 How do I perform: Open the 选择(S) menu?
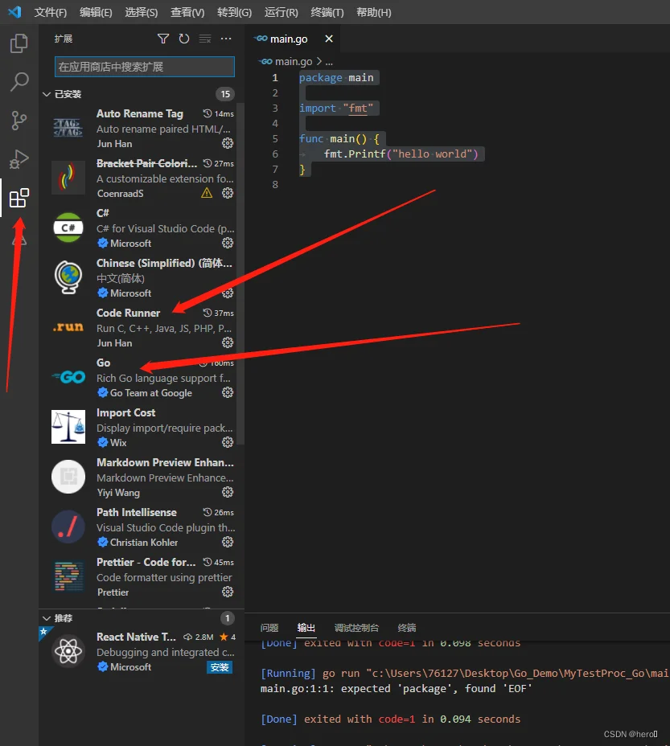[141, 12]
